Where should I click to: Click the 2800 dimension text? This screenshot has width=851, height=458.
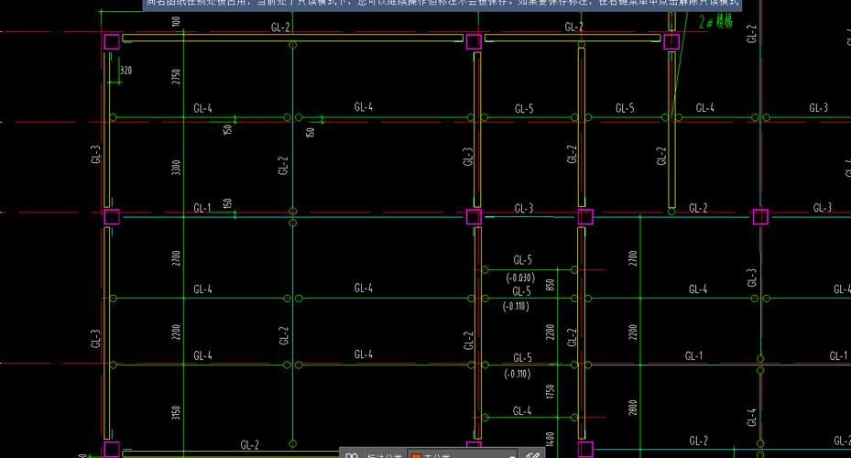point(633,407)
